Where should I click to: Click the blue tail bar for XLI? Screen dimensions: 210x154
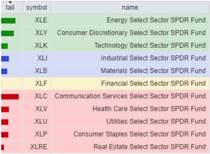(5, 58)
